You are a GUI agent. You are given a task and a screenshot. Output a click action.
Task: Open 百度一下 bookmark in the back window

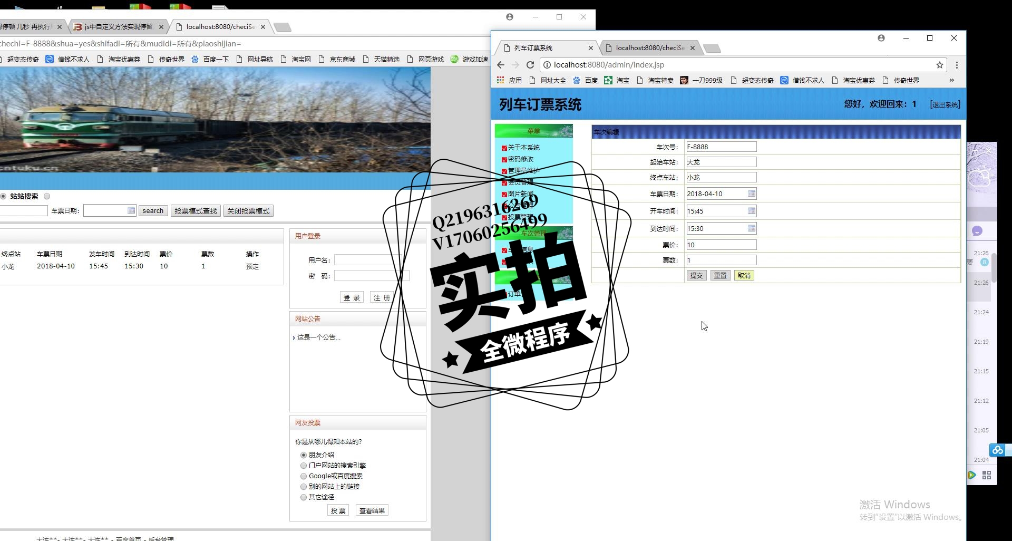click(210, 59)
